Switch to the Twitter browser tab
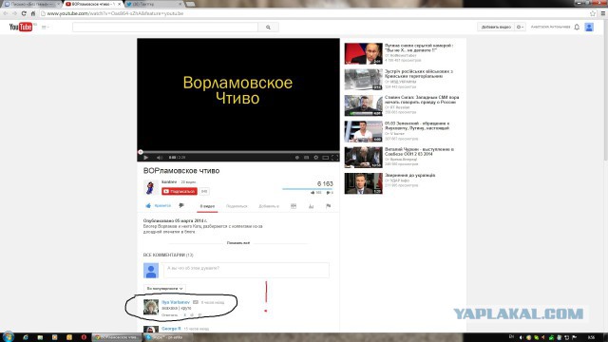Screen dimensions: 608x342 [153, 4]
